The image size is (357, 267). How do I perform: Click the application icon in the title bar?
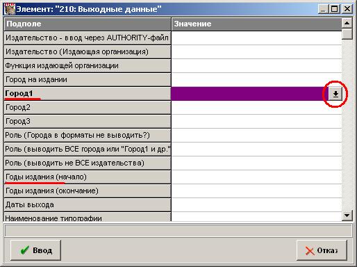pos(10,9)
